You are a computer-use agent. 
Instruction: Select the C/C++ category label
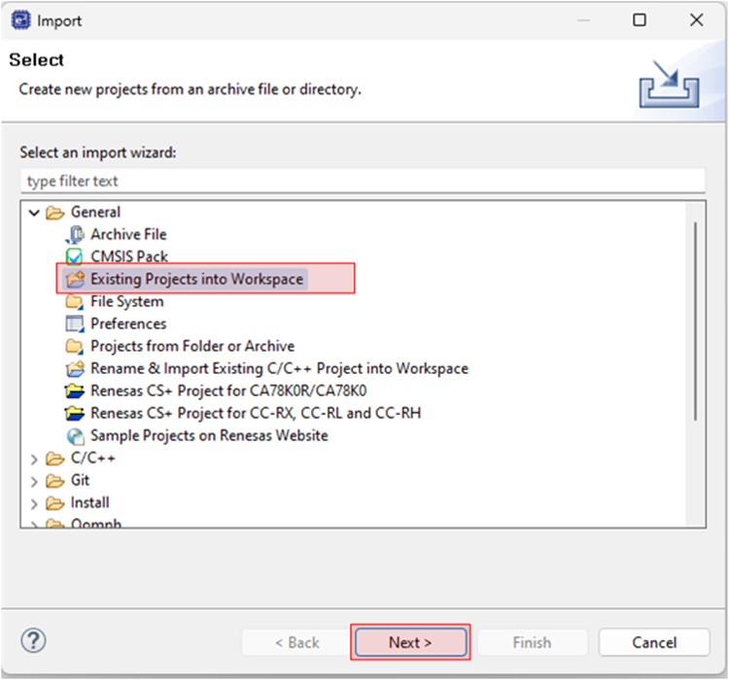[92, 459]
